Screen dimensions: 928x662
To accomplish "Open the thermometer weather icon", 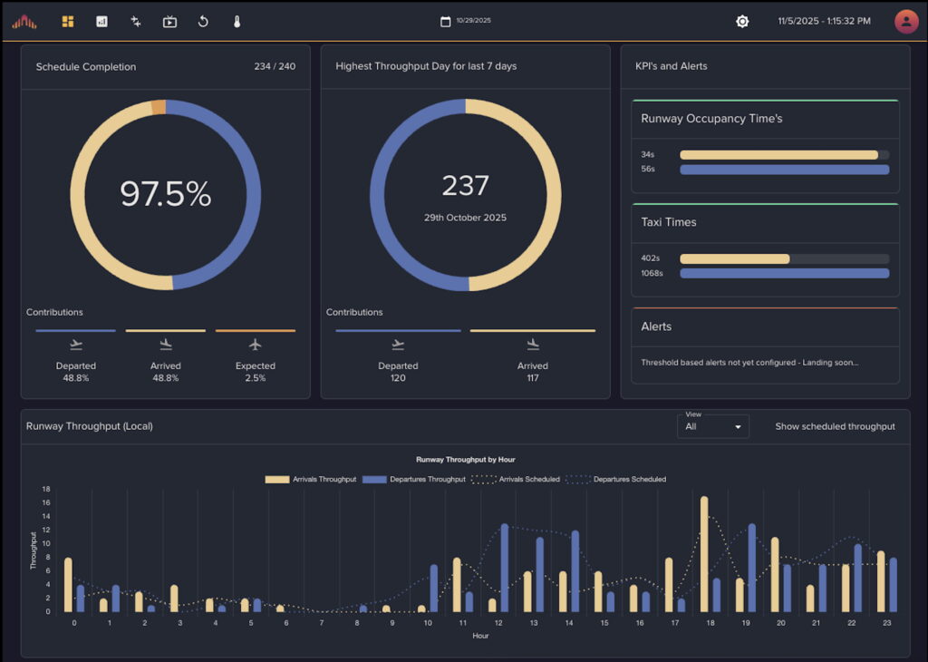I will (237, 21).
